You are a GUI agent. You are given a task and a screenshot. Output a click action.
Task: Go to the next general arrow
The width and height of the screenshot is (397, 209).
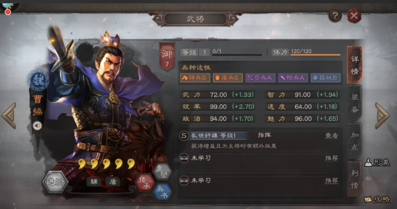click(x=382, y=115)
